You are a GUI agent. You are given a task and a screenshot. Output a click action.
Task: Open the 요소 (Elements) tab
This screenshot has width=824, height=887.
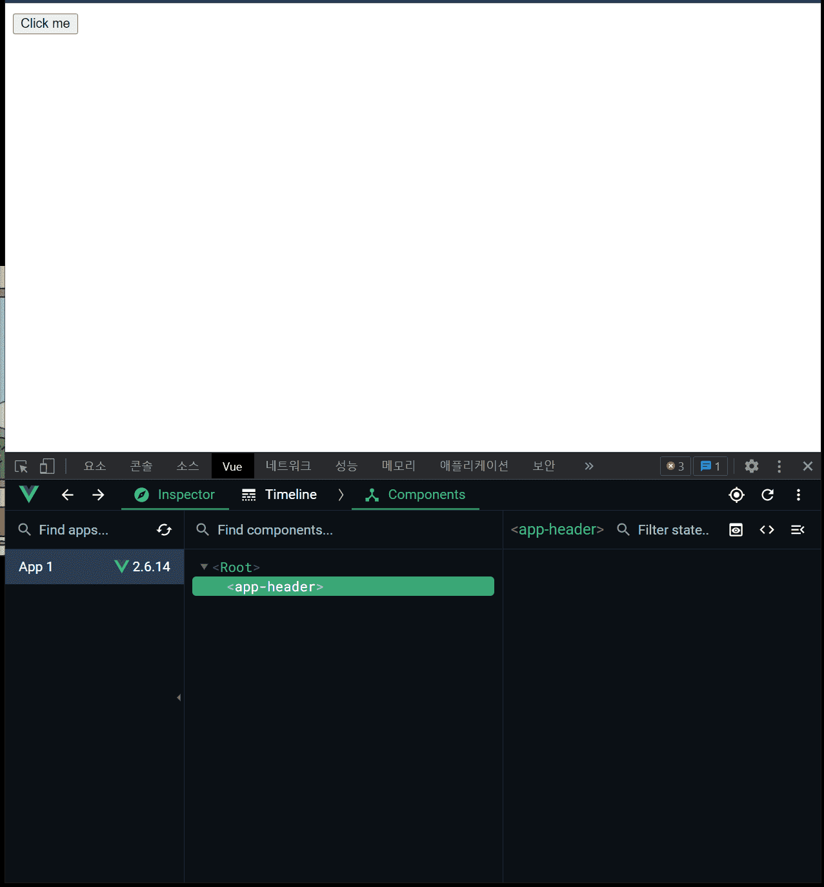pos(95,466)
